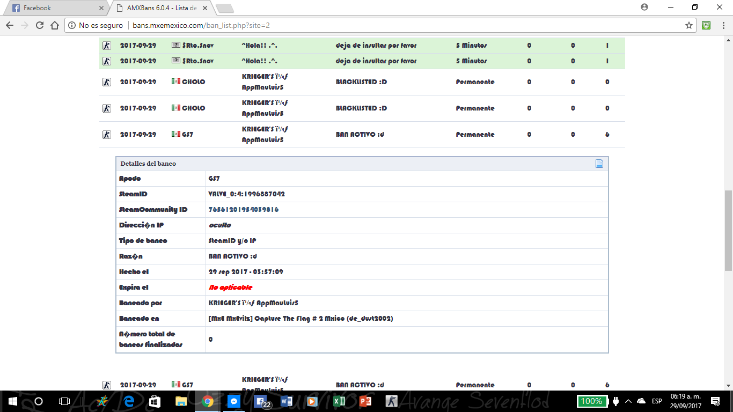Open Microsoft Word from the taskbar
The height and width of the screenshot is (412, 733).
point(285,401)
